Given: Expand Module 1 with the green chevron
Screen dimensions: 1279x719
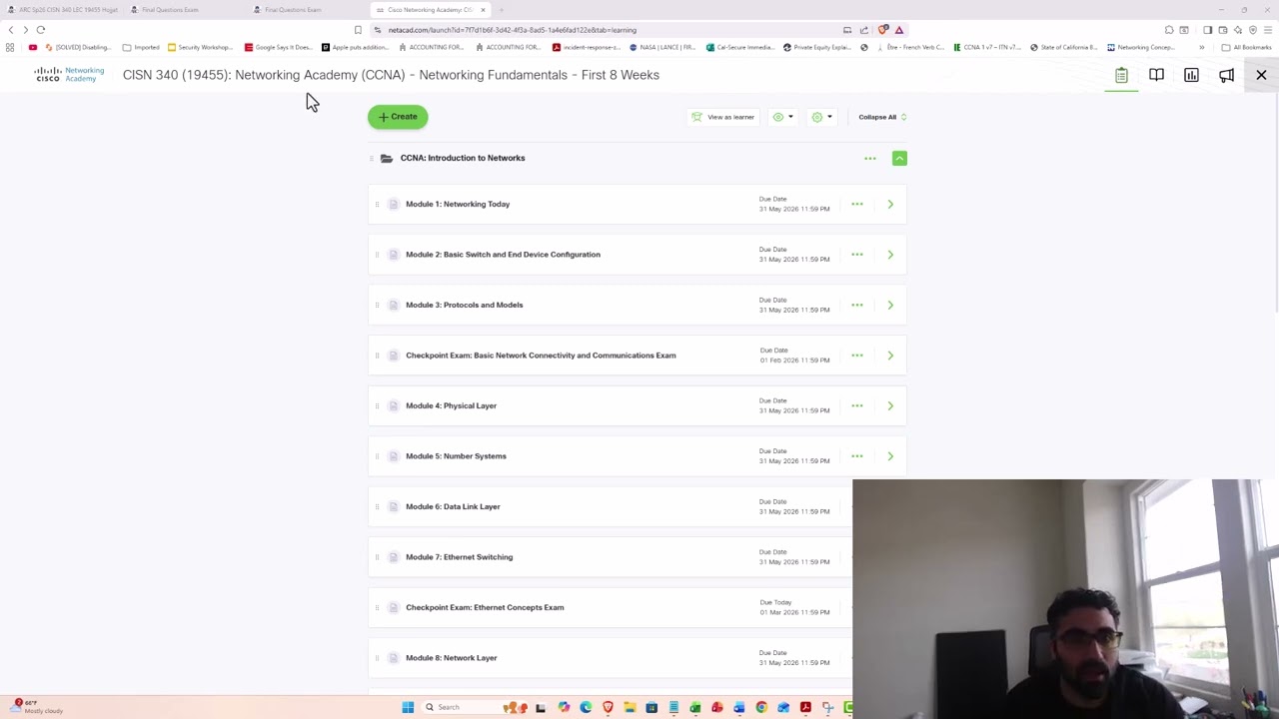Looking at the screenshot, I should (890, 204).
